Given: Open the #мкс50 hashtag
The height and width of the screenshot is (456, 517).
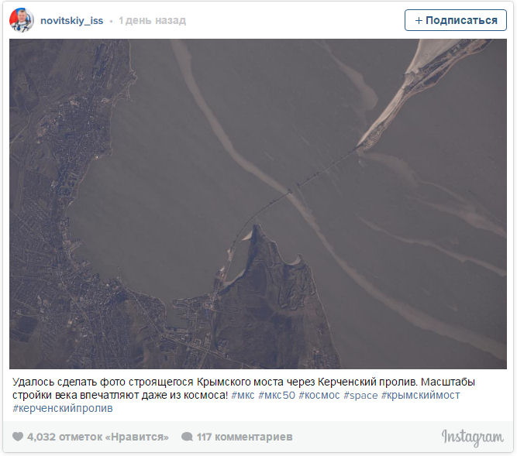Looking at the screenshot, I should coord(277,395).
